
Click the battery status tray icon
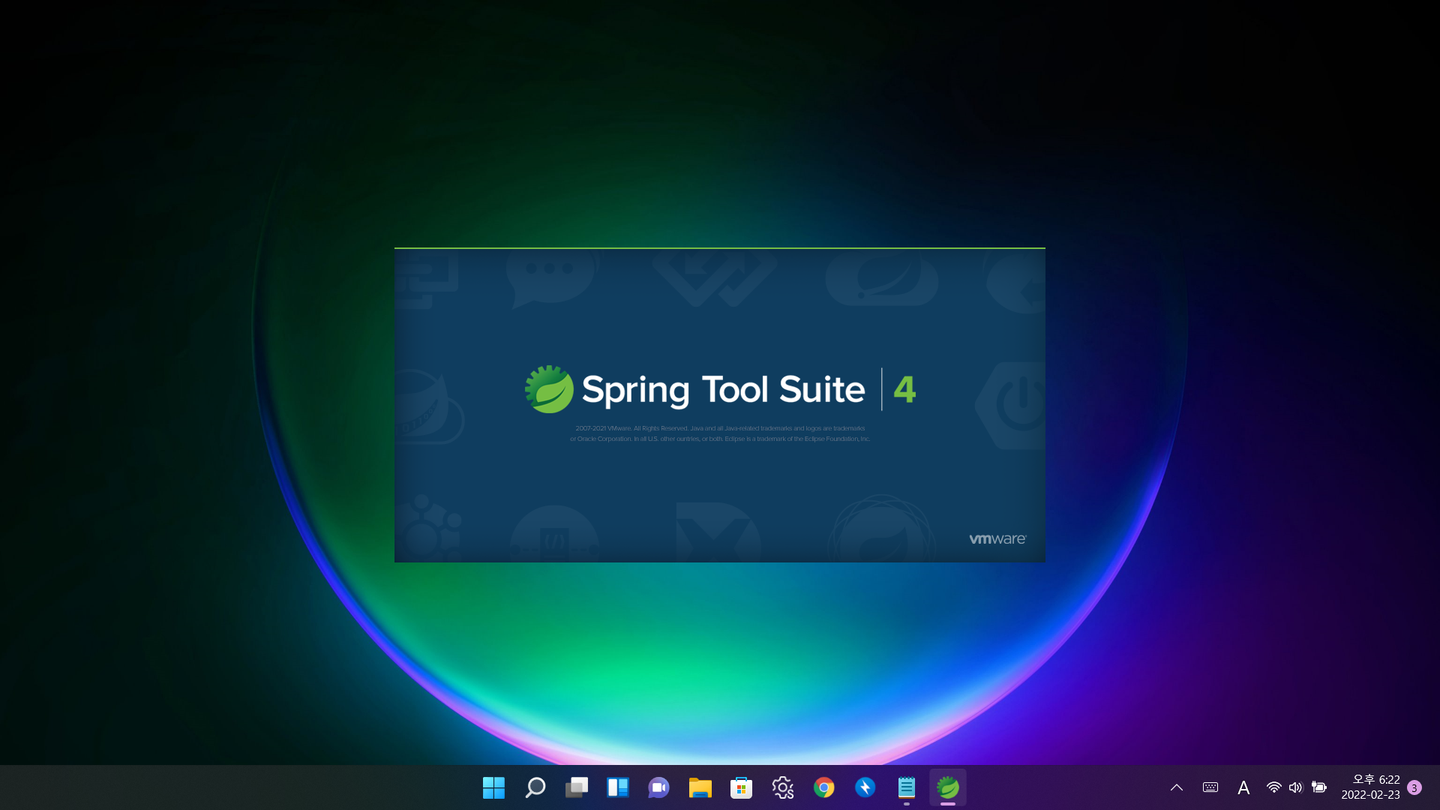pos(1319,787)
